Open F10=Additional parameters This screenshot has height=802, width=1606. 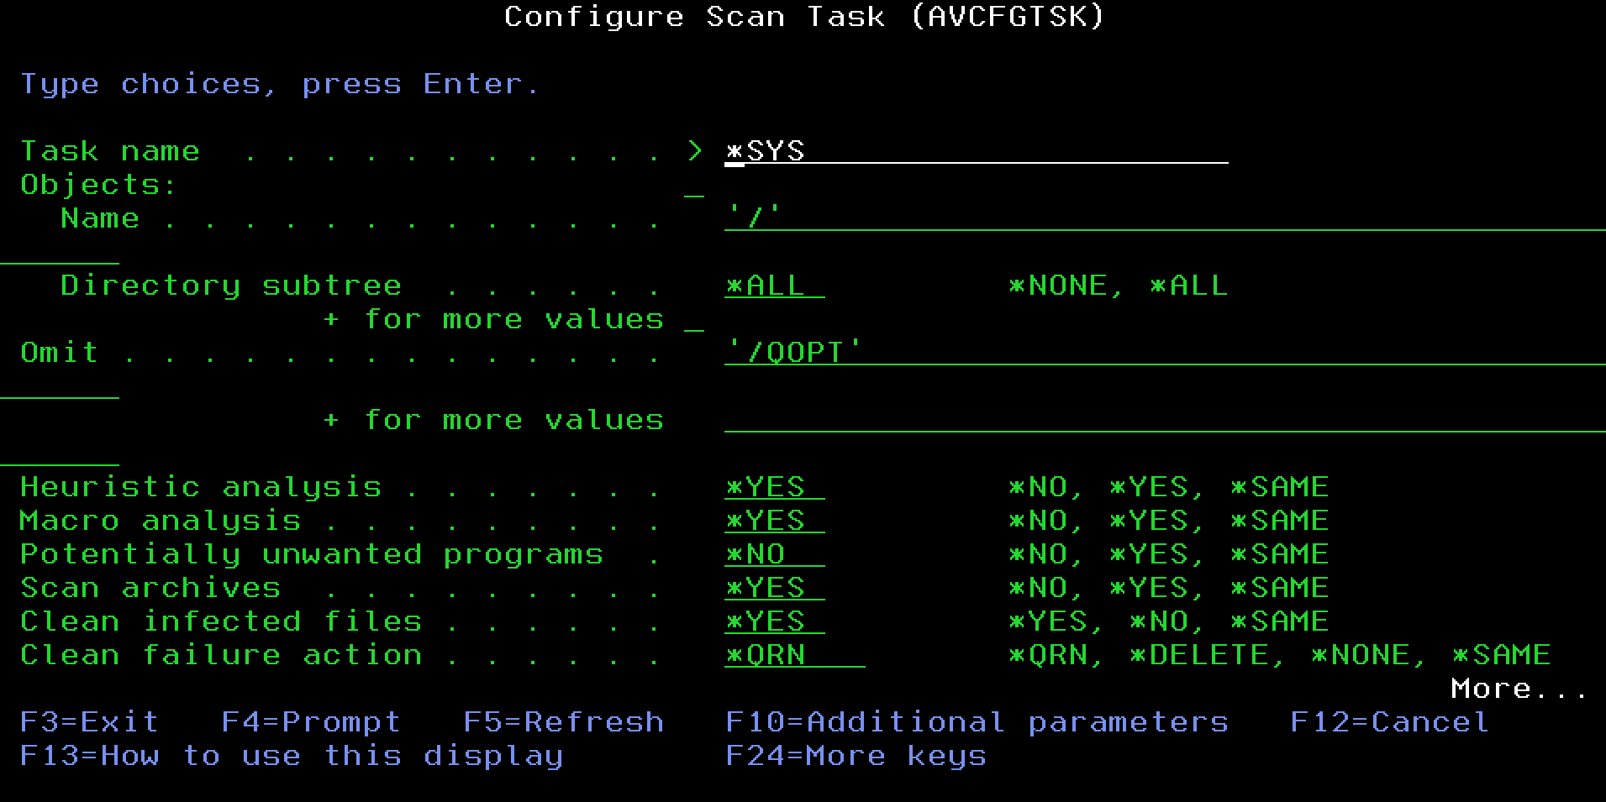tap(977, 722)
